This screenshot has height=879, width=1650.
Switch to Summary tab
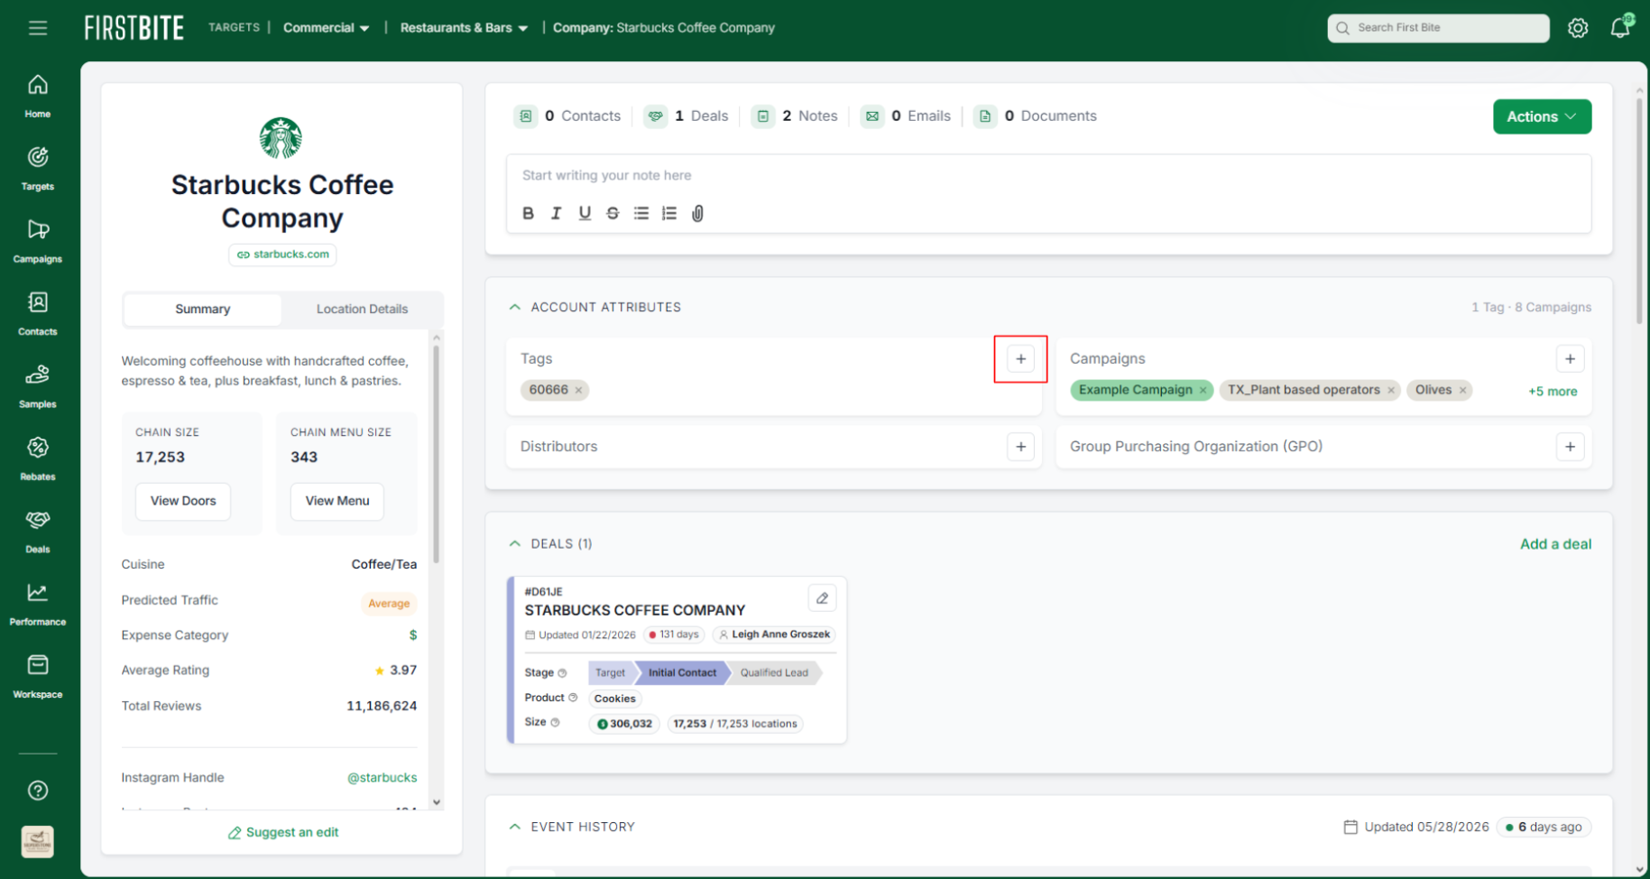[x=202, y=310]
